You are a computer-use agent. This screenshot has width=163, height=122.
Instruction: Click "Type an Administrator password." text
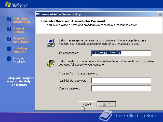tap(78, 73)
